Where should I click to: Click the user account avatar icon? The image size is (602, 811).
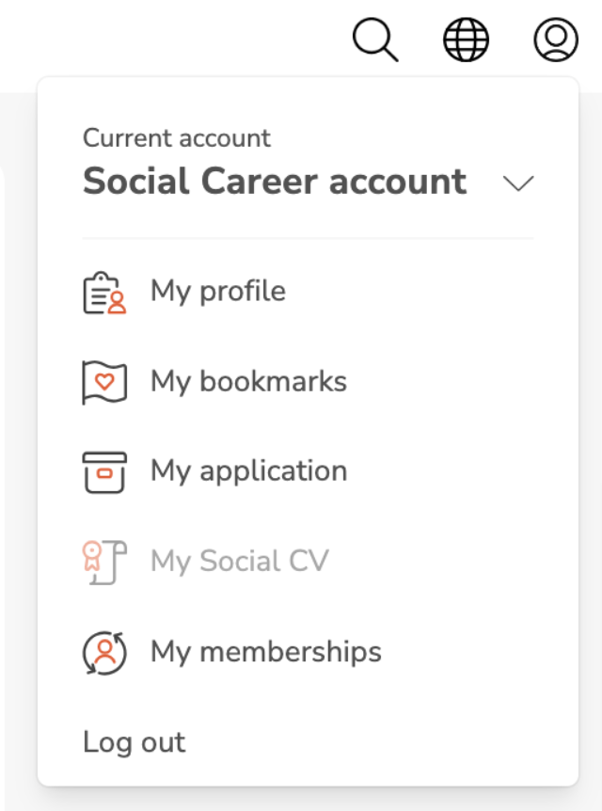click(556, 40)
